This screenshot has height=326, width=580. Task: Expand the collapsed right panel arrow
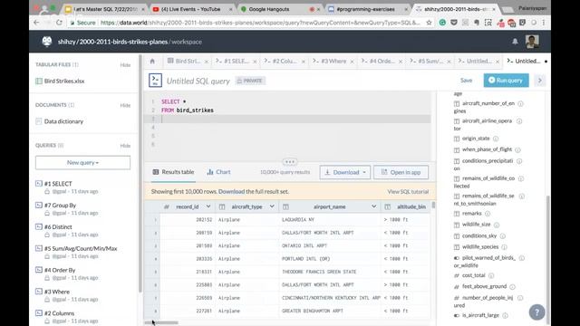[x=540, y=81]
